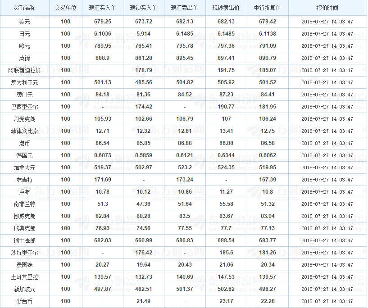Click the 147.53 value in 土耳其里拉 row
This screenshot has height=308, width=368.
226,277
